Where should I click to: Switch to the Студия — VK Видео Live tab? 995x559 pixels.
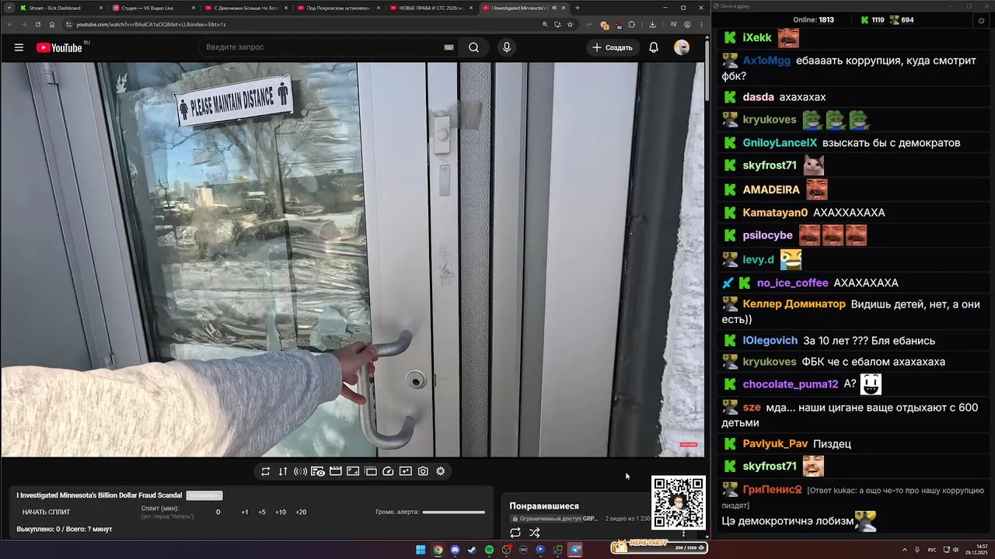point(153,8)
